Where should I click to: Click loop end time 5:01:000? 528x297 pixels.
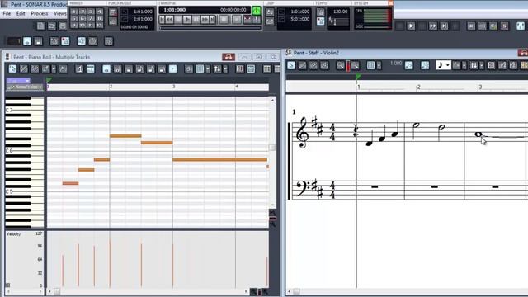point(300,19)
